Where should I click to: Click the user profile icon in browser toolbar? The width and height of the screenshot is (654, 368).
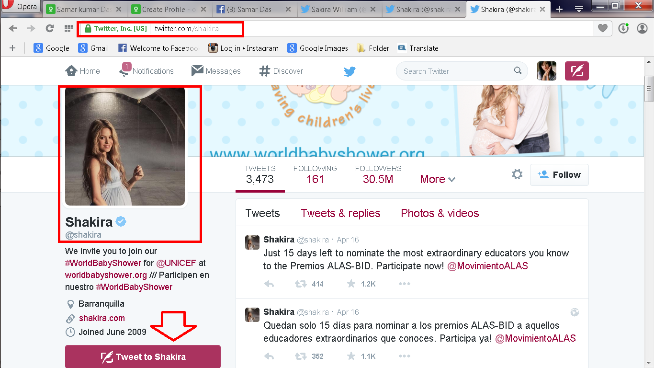642,29
